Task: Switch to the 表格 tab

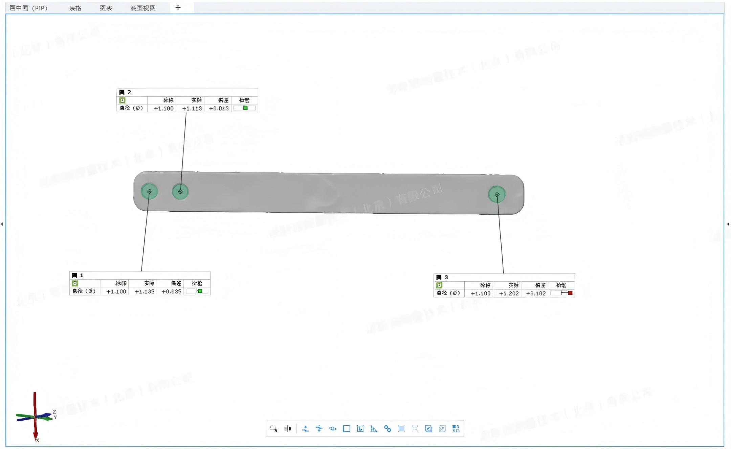Action: pyautogui.click(x=75, y=8)
